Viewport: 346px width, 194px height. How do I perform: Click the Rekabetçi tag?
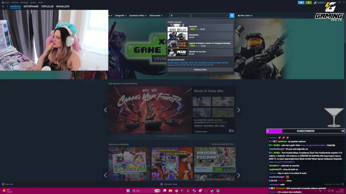[198, 126]
